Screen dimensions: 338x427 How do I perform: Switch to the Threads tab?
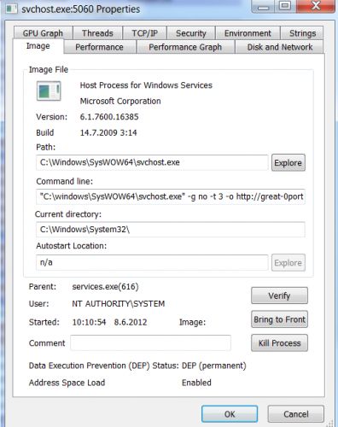click(97, 33)
